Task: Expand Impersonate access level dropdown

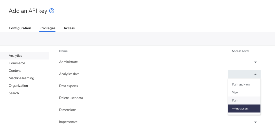Action: pyautogui.click(x=244, y=122)
